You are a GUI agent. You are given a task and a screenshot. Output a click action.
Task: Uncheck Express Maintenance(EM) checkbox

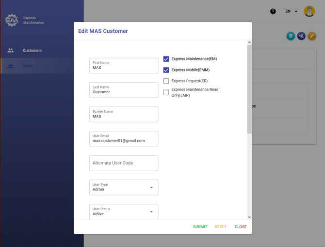[x=166, y=59]
